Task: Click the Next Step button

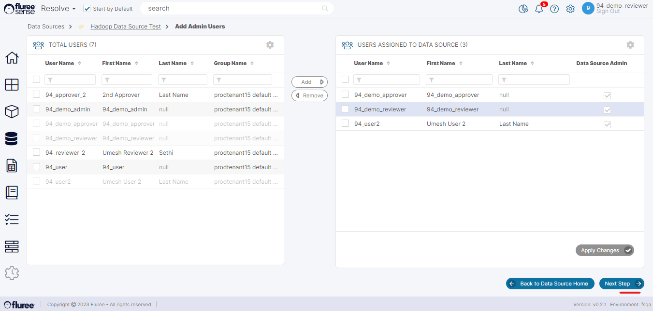Action: tap(621, 284)
